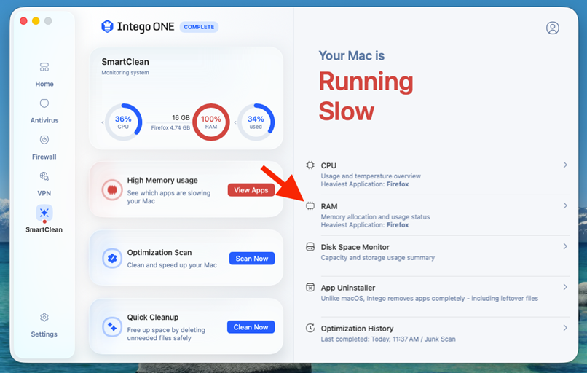The width and height of the screenshot is (587, 373).
Task: Click the Quick Cleanup sparkles icon
Action: click(x=112, y=326)
